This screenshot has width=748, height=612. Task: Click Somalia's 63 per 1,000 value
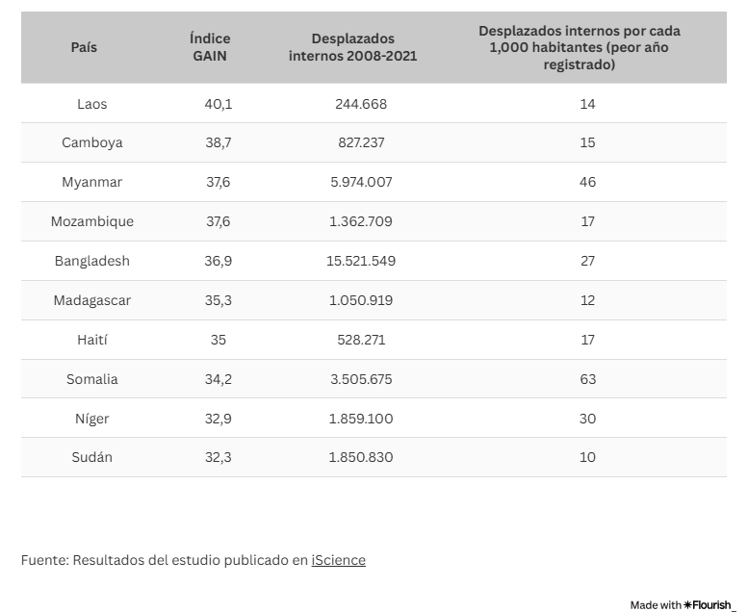click(587, 379)
